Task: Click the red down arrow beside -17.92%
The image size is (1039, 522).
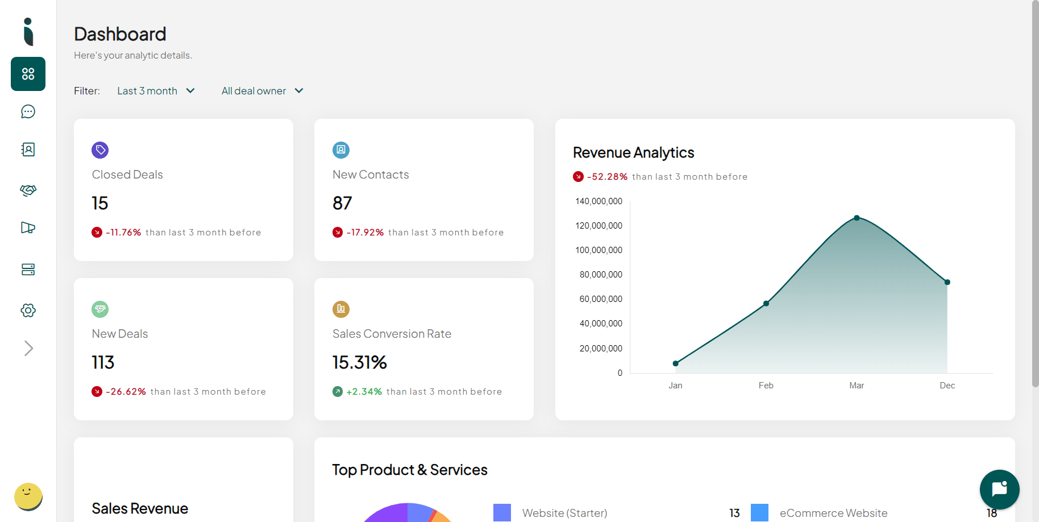Action: 338,232
